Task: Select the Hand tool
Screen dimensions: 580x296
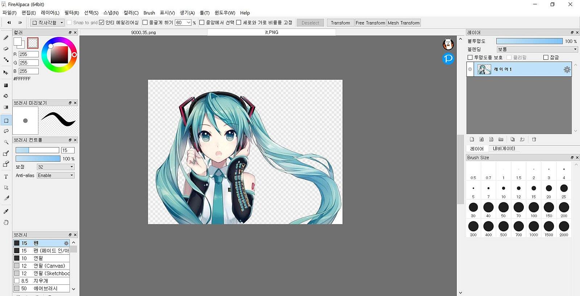Action: pyautogui.click(x=6, y=222)
